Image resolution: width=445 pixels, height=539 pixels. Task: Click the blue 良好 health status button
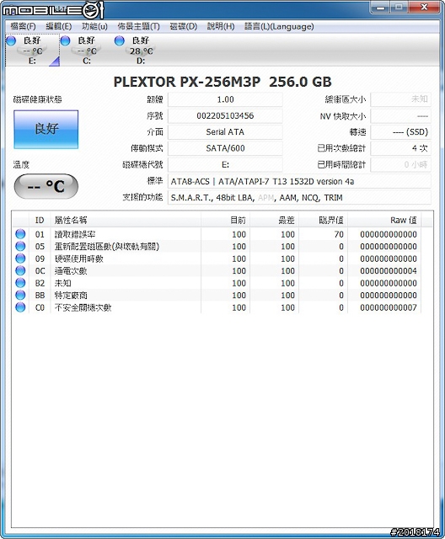coord(46,129)
